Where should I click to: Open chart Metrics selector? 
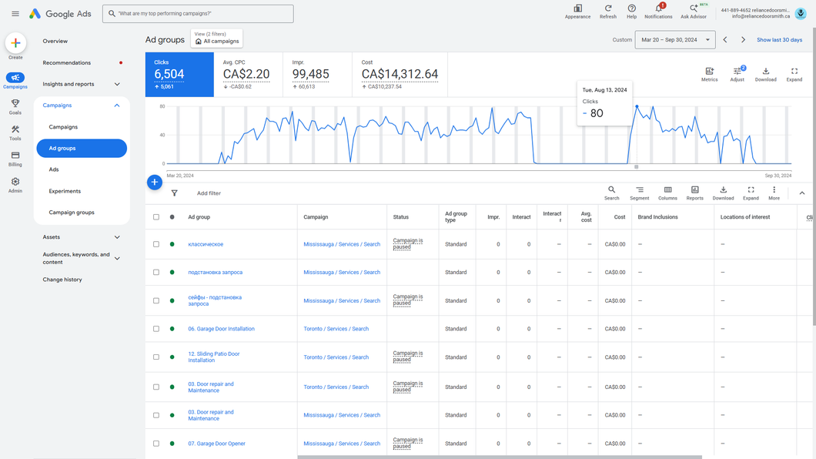[x=709, y=75]
